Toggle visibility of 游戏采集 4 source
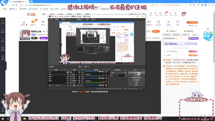This screenshot has height=121, width=215. 79,79
